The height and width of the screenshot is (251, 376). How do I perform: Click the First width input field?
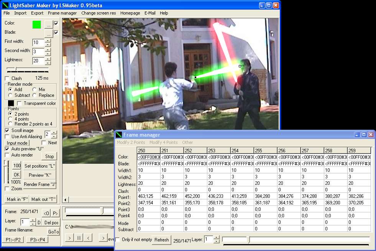(38, 42)
